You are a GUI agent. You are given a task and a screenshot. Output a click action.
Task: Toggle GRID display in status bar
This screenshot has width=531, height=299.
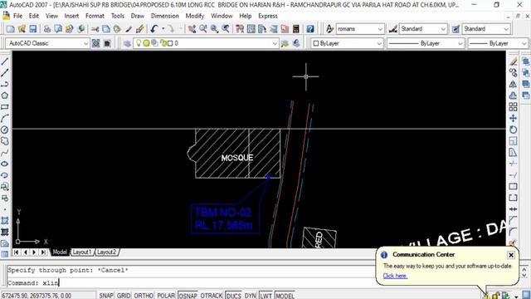coord(124,296)
